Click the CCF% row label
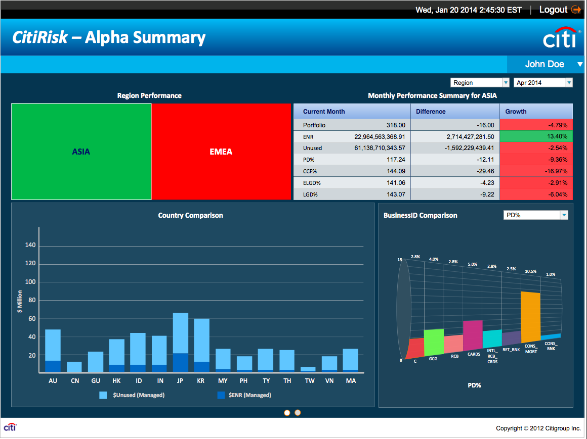Screen dimensions: 587x439 coord(310,171)
